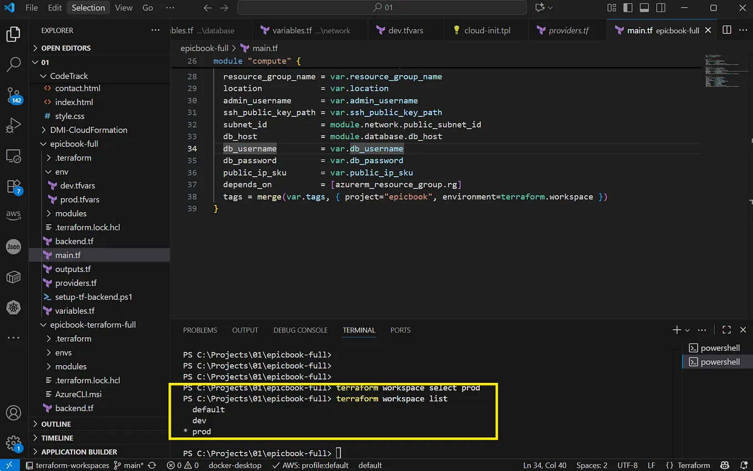Viewport: 753px width, 471px height.
Task: Switch to the PROBLEMS tab
Action: point(200,330)
